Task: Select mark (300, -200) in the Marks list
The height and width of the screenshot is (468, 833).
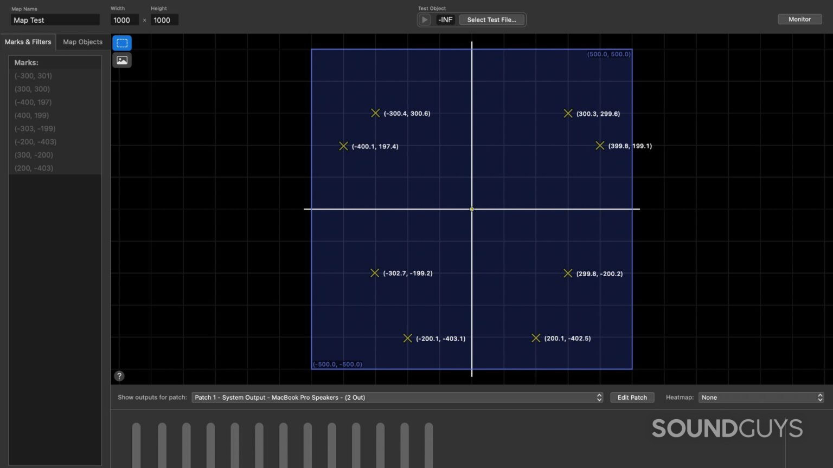Action: [x=34, y=154]
